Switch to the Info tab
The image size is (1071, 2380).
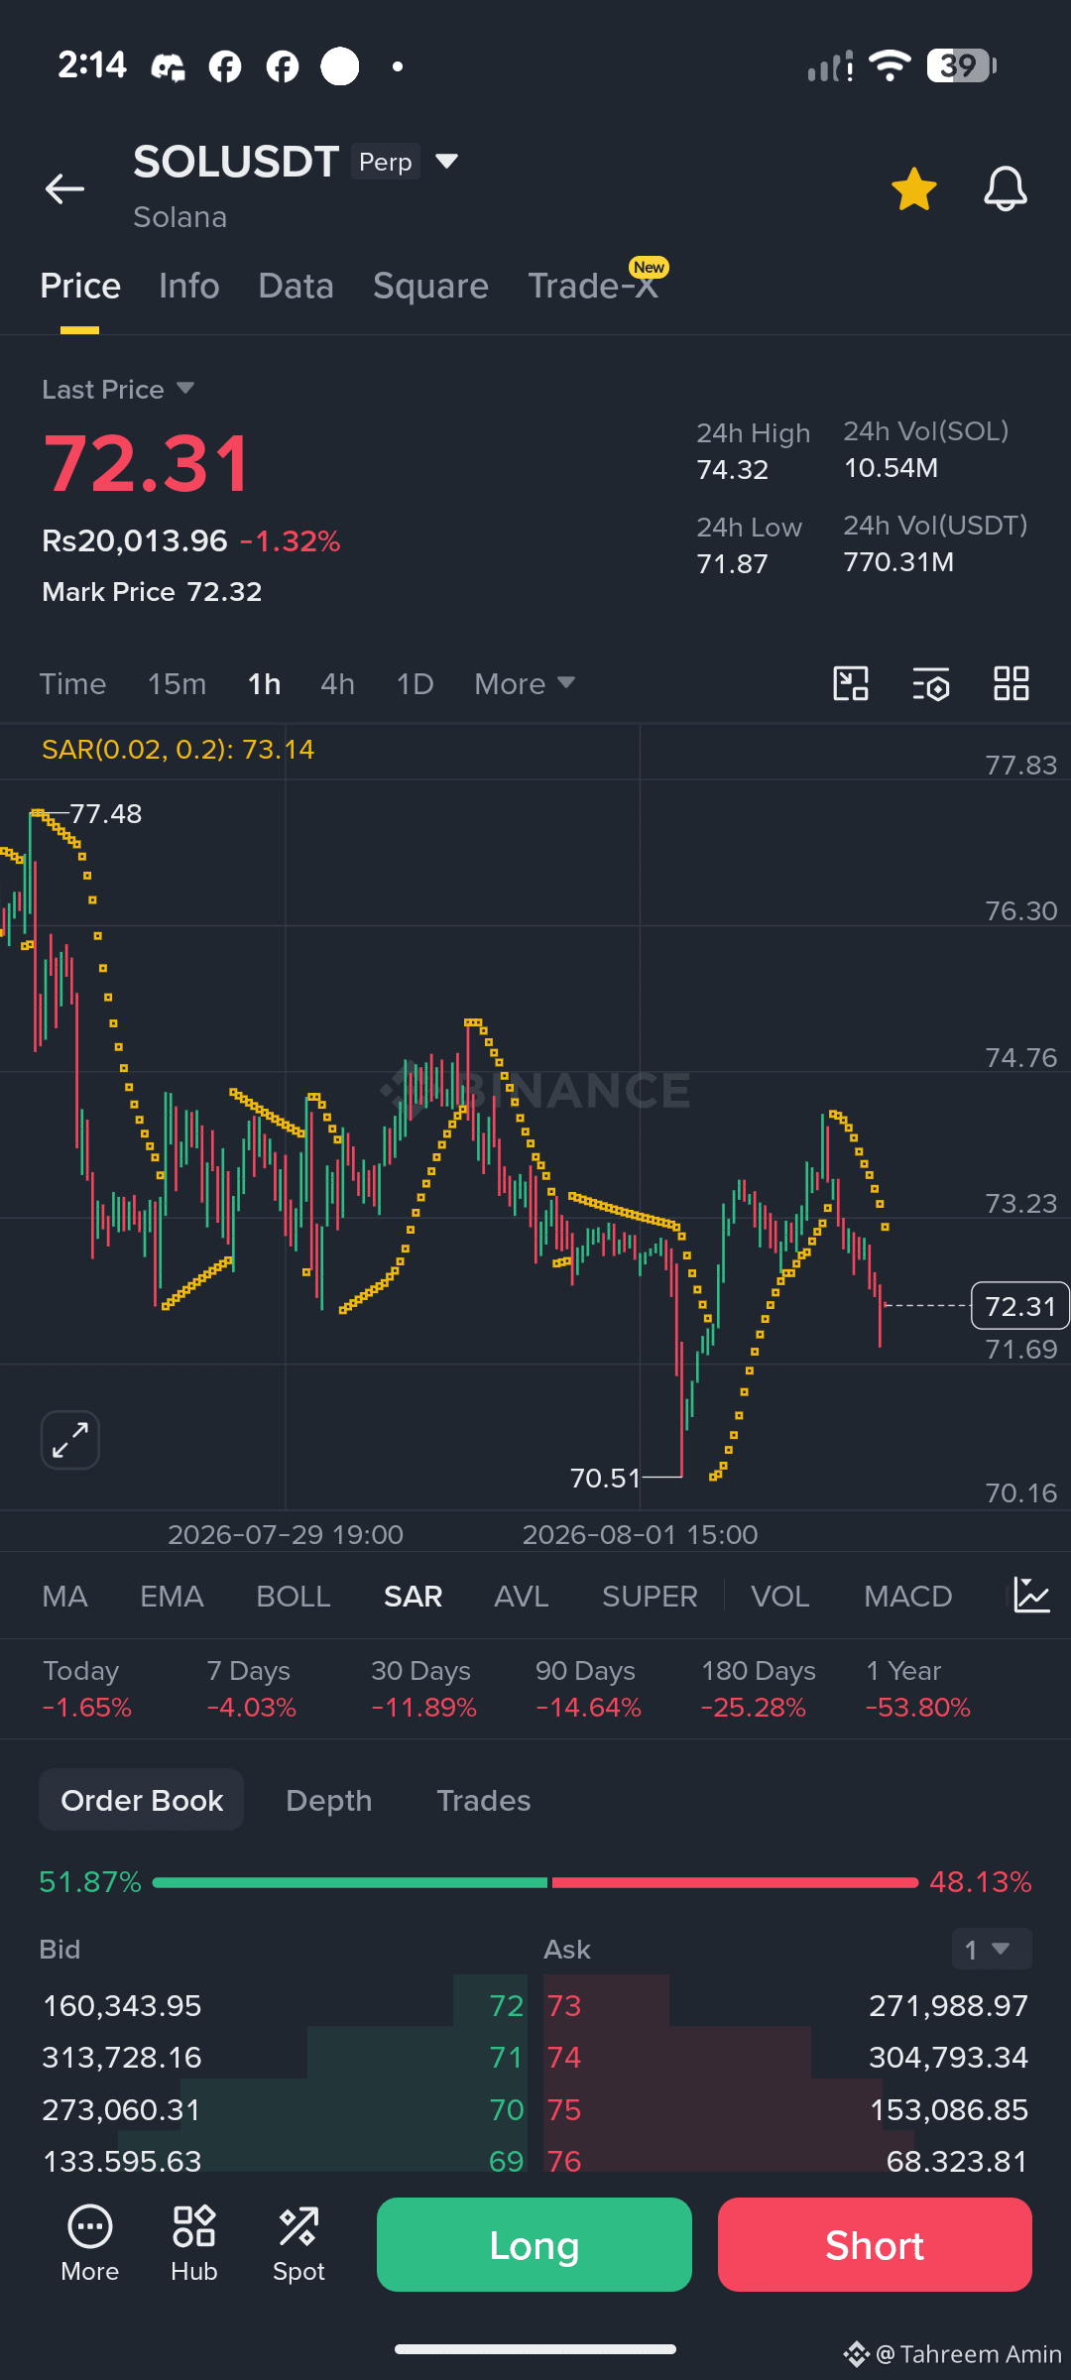(188, 286)
